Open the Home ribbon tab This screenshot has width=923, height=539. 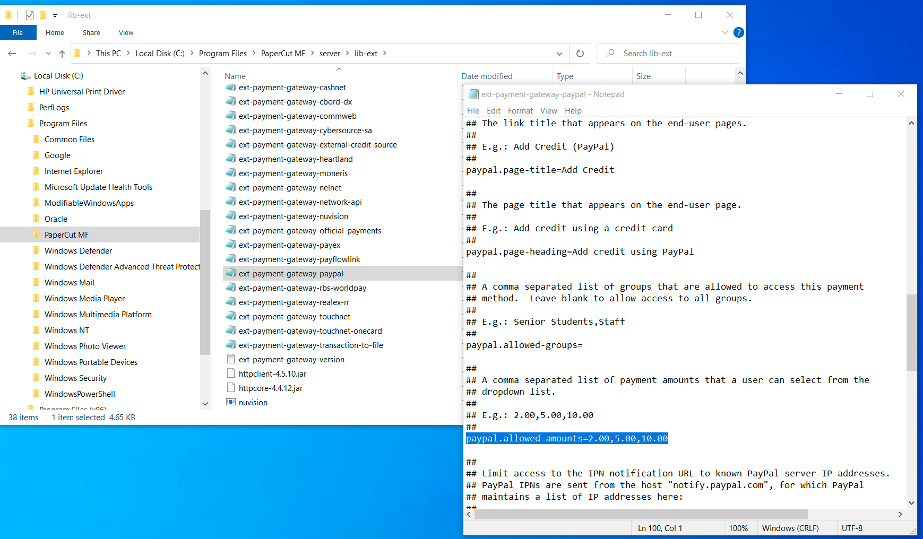click(x=55, y=32)
